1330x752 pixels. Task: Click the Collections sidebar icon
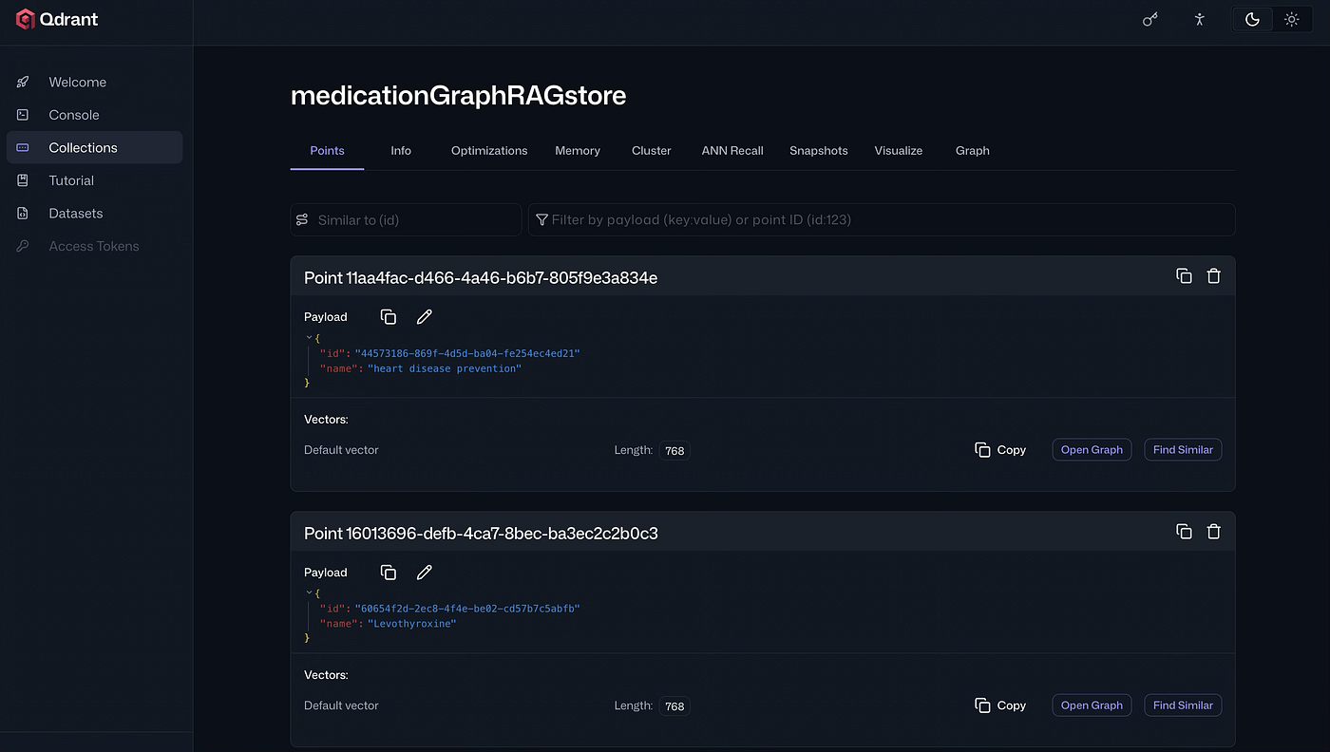23,148
